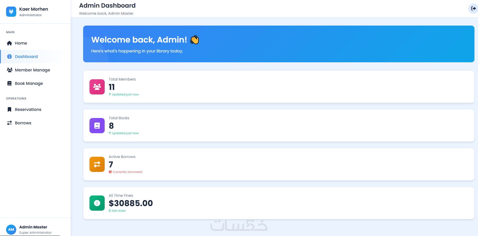Click the bookmark icon beside Reservations
The height and width of the screenshot is (236, 478).
coord(9,109)
